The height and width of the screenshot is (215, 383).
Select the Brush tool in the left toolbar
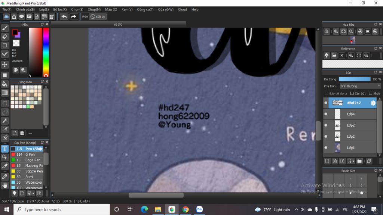coord(4,28)
